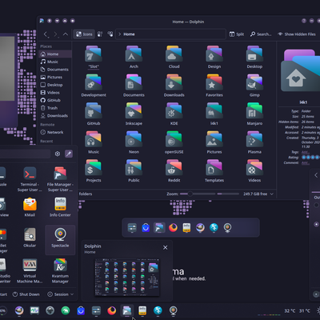Open the Downloads folder icon in file grid
The width and height of the screenshot is (320, 320).
(174, 86)
